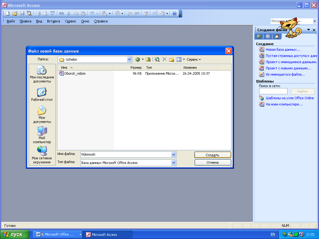Click the Paste clipboard icon
The width and height of the screenshot is (319, 239).
83,14
